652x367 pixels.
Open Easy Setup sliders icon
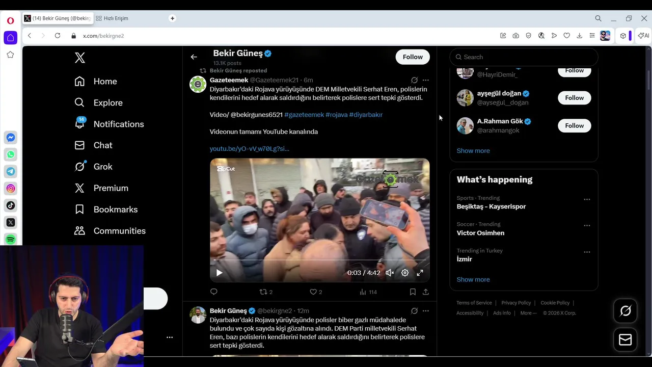pyautogui.click(x=592, y=36)
